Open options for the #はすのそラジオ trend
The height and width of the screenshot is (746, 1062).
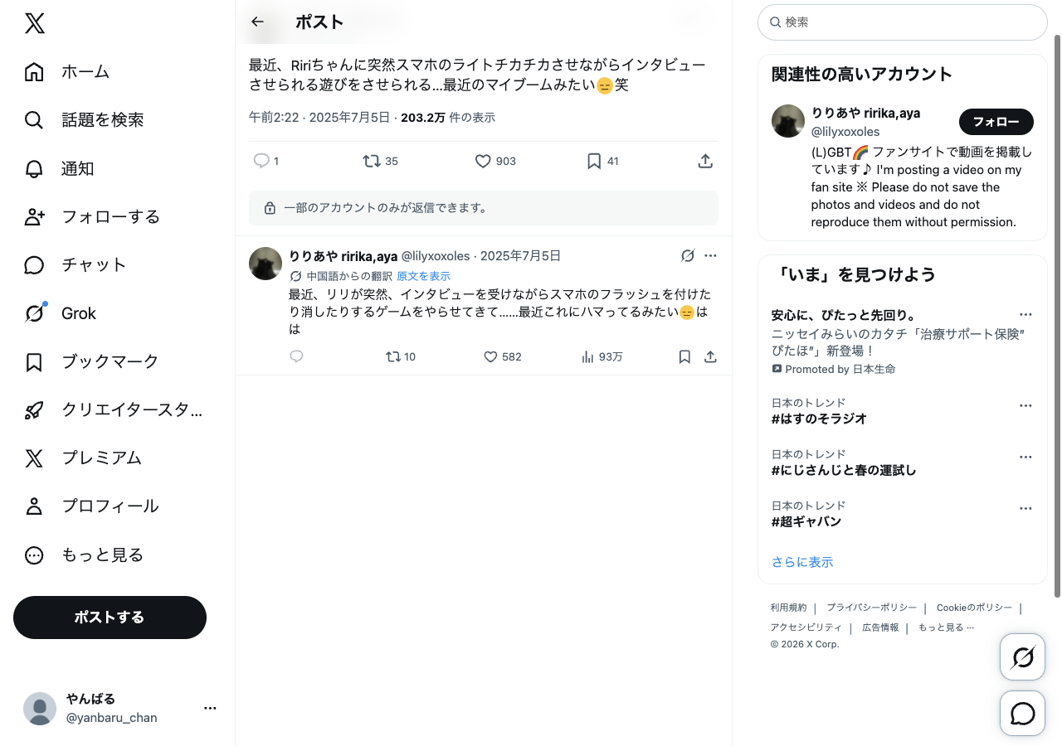point(1025,405)
